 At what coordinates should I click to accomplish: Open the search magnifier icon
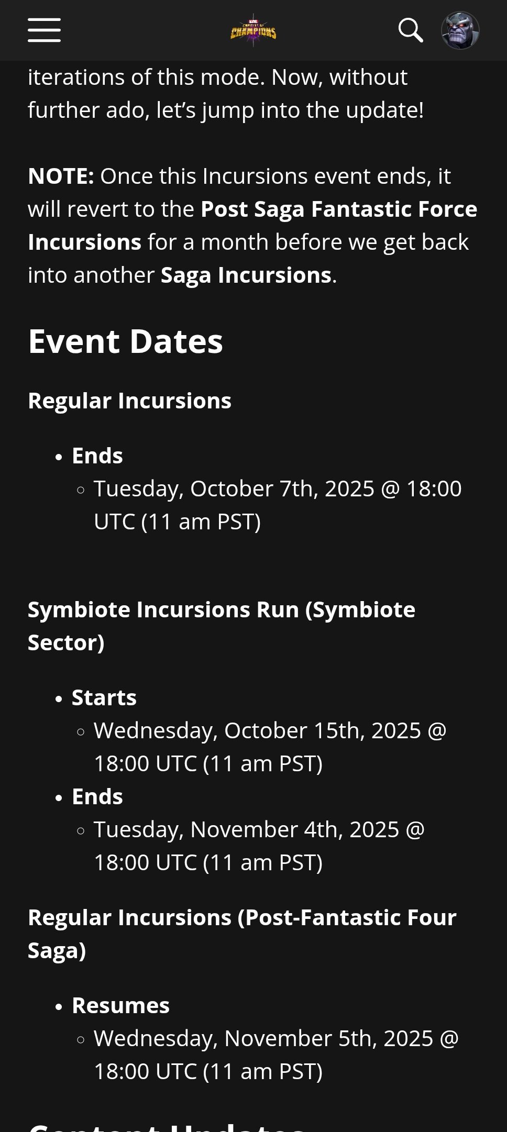click(411, 30)
